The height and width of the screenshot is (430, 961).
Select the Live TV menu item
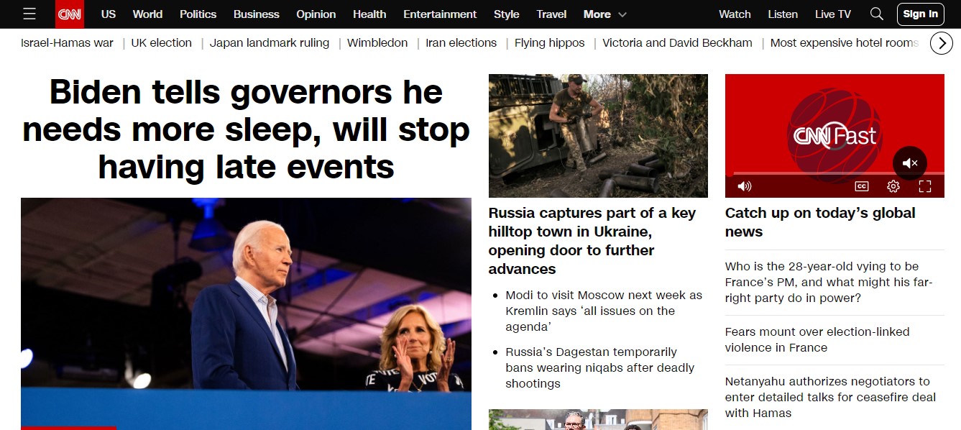pyautogui.click(x=833, y=14)
